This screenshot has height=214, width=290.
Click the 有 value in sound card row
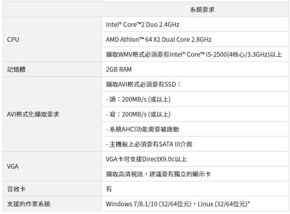pos(109,189)
